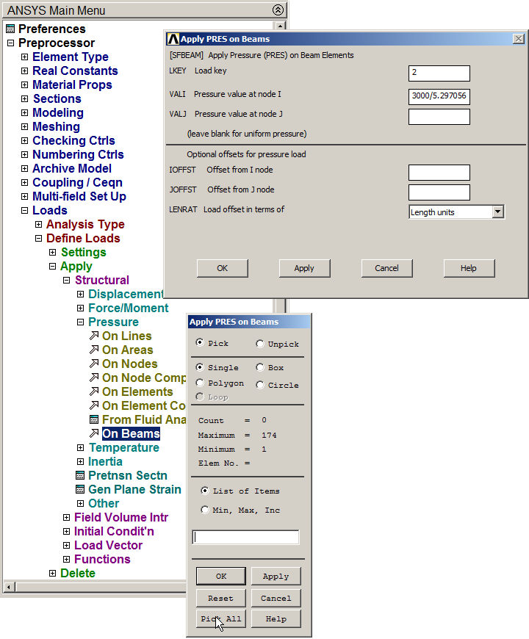The image size is (529, 639).
Task: Click the Preferences dialog icon
Action: [x=10, y=29]
